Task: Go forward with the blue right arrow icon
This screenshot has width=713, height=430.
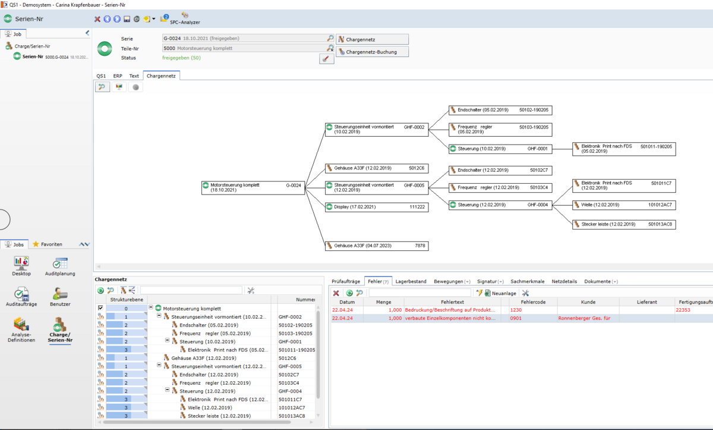Action: (116, 19)
